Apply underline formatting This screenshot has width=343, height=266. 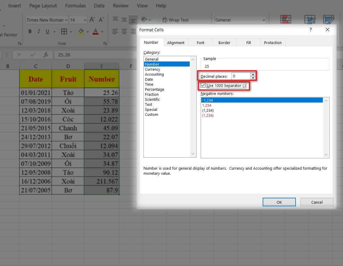click(47, 31)
